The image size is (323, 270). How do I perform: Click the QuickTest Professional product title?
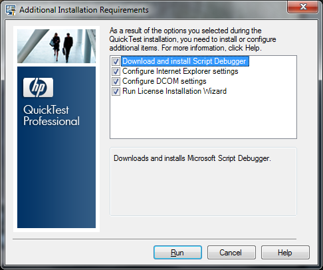click(51, 116)
